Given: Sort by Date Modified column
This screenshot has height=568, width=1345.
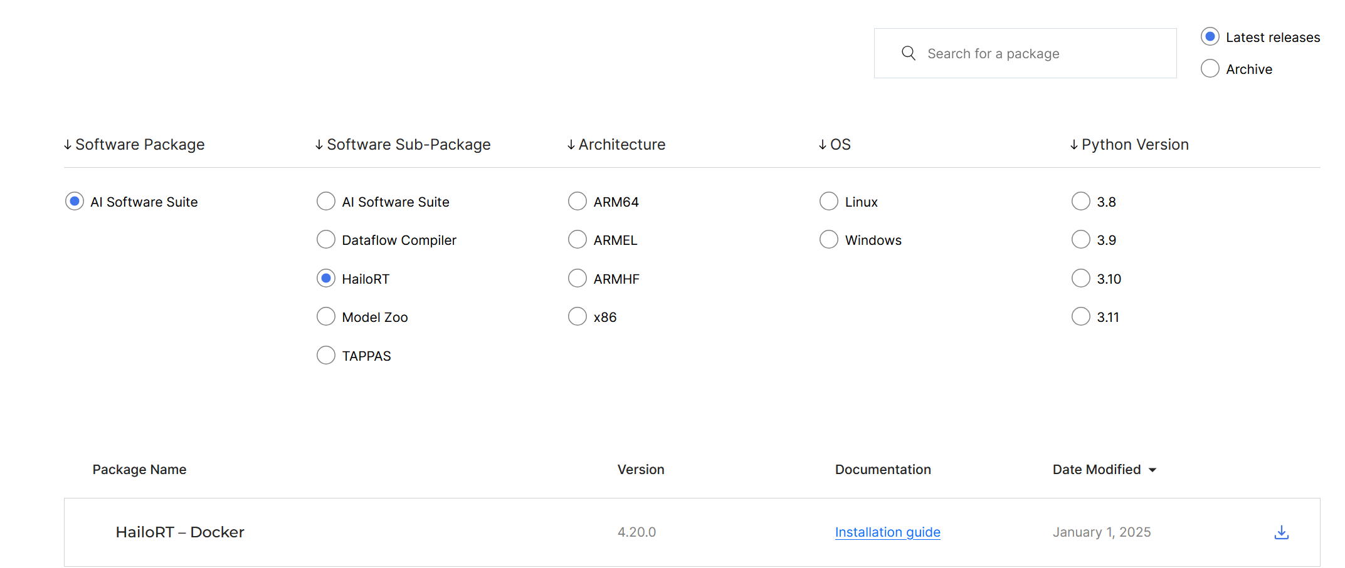Looking at the screenshot, I should tap(1104, 470).
